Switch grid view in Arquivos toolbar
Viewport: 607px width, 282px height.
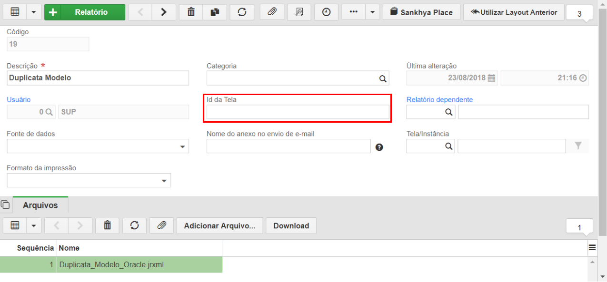pos(15,226)
